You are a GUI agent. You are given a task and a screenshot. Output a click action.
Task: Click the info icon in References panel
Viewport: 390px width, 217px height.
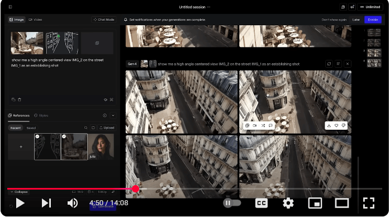click(104, 115)
